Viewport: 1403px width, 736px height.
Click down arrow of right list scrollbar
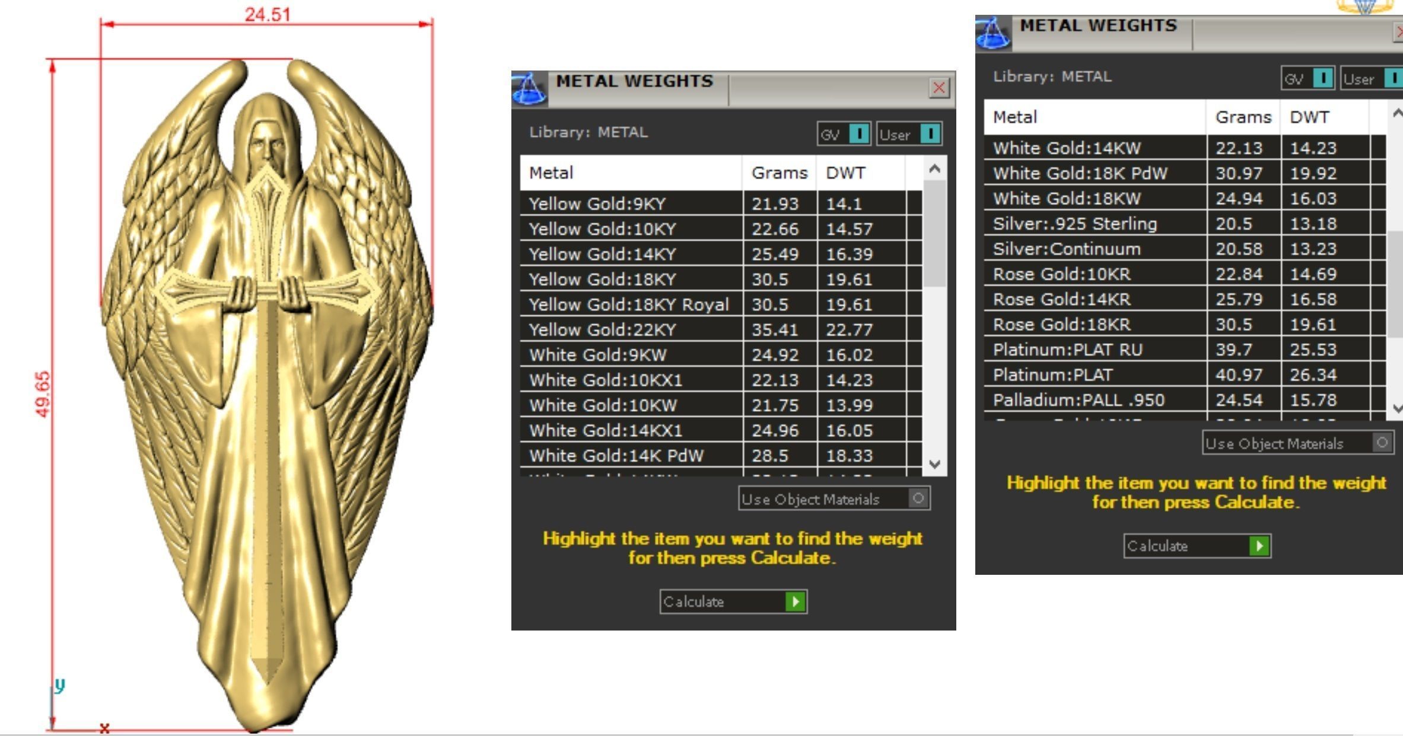tap(1397, 408)
